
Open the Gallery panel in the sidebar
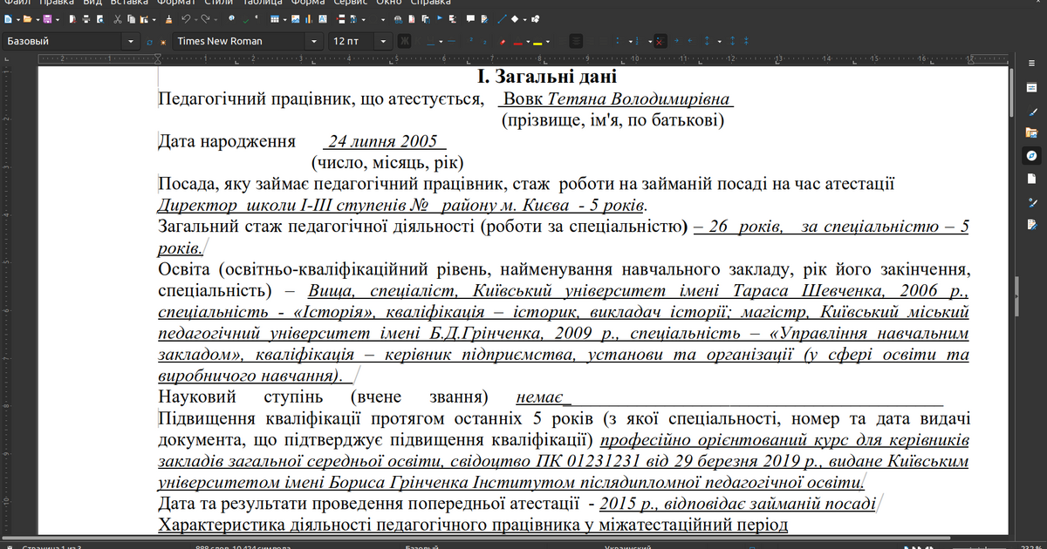point(1031,132)
